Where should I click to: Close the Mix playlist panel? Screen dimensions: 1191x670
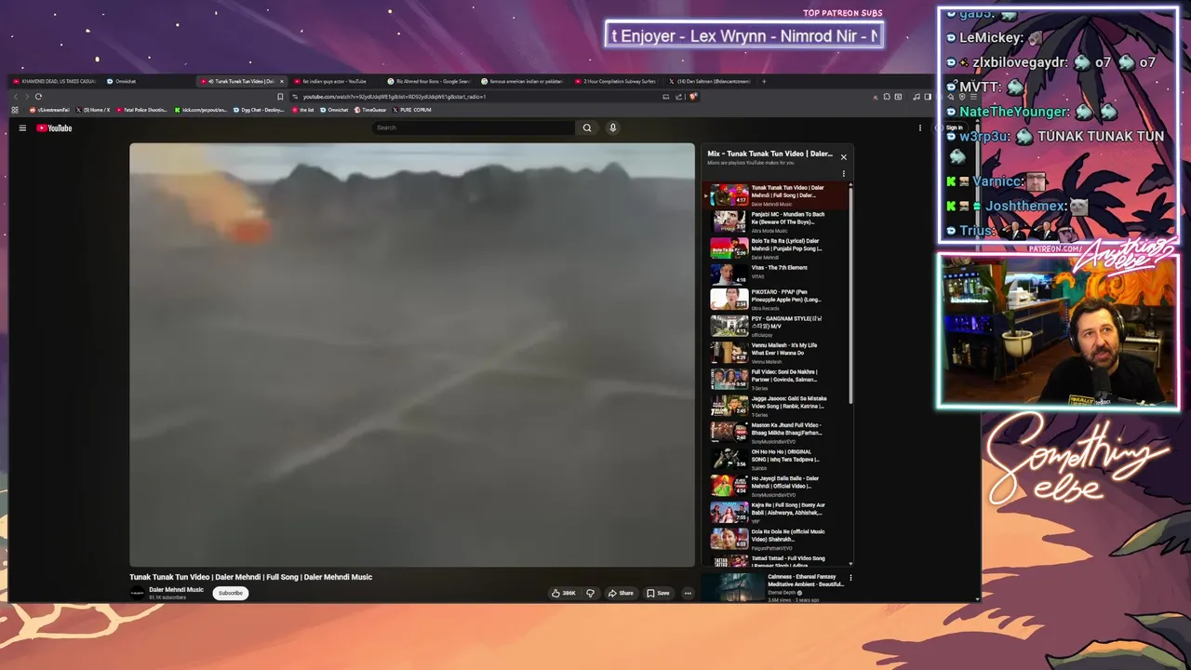(844, 157)
